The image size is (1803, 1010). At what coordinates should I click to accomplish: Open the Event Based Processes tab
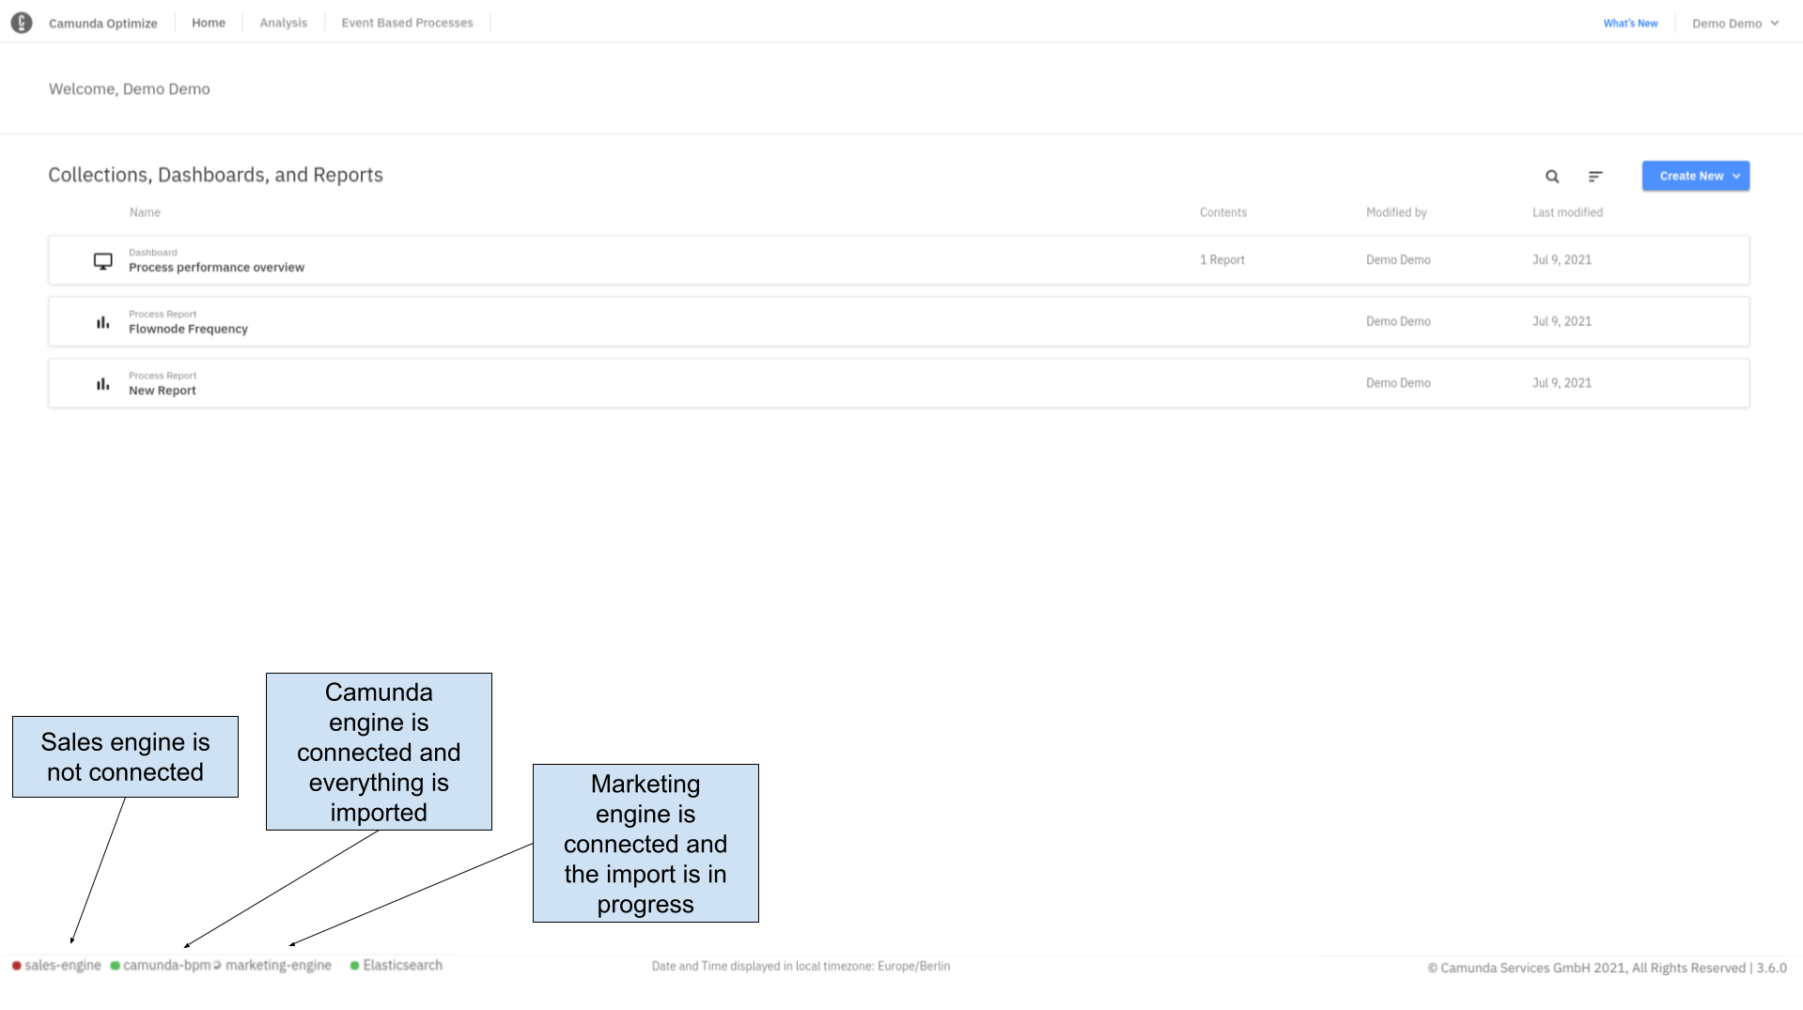tap(407, 22)
